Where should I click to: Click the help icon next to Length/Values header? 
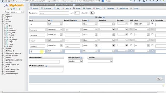click(x=76, y=20)
